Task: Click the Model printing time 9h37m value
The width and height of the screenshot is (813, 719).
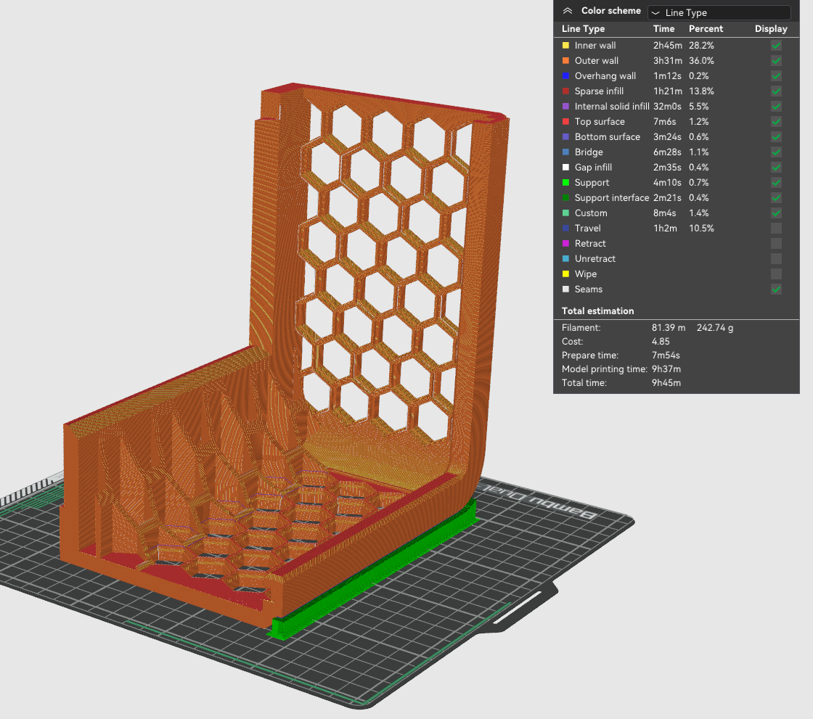Action: click(x=666, y=369)
